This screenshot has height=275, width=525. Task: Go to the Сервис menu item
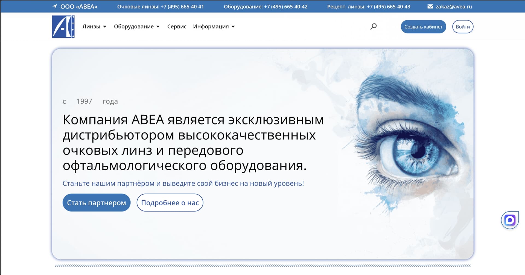(x=177, y=27)
